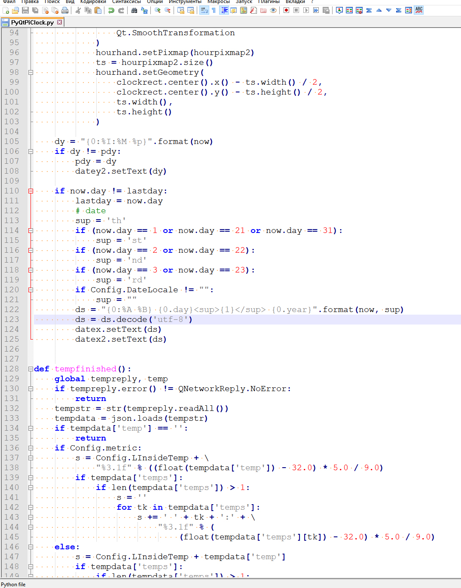Click the Copy toolbar icon
The width and height of the screenshot is (461, 588).
click(88, 10)
